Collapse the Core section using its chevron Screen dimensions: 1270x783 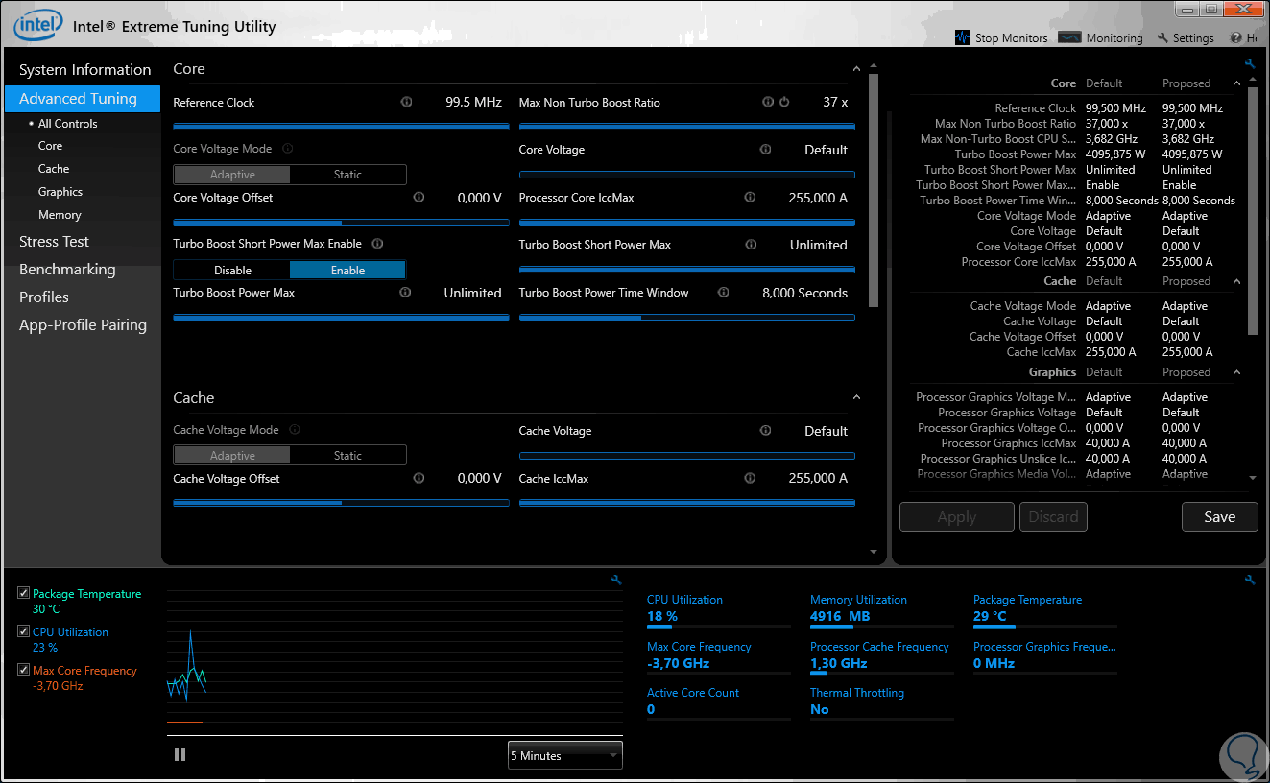(x=856, y=69)
